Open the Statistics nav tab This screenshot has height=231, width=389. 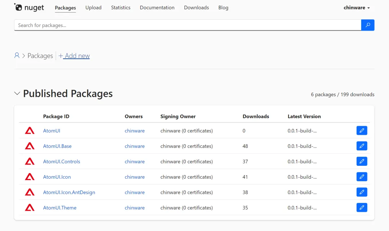point(121,8)
